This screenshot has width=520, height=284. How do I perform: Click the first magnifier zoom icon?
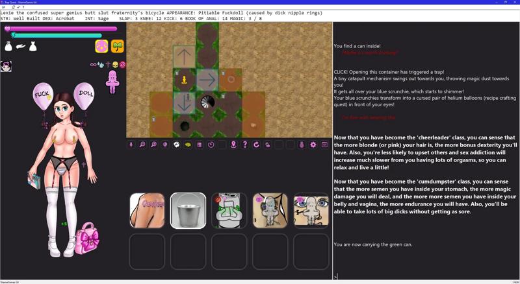(142, 145)
